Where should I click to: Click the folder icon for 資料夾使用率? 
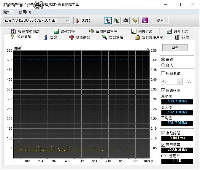point(137,37)
